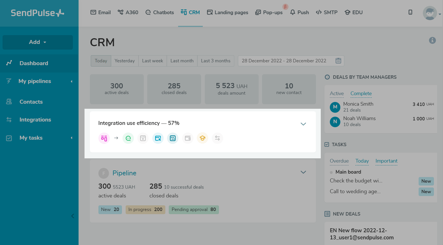Switch to Active deals tab

tap(337, 93)
